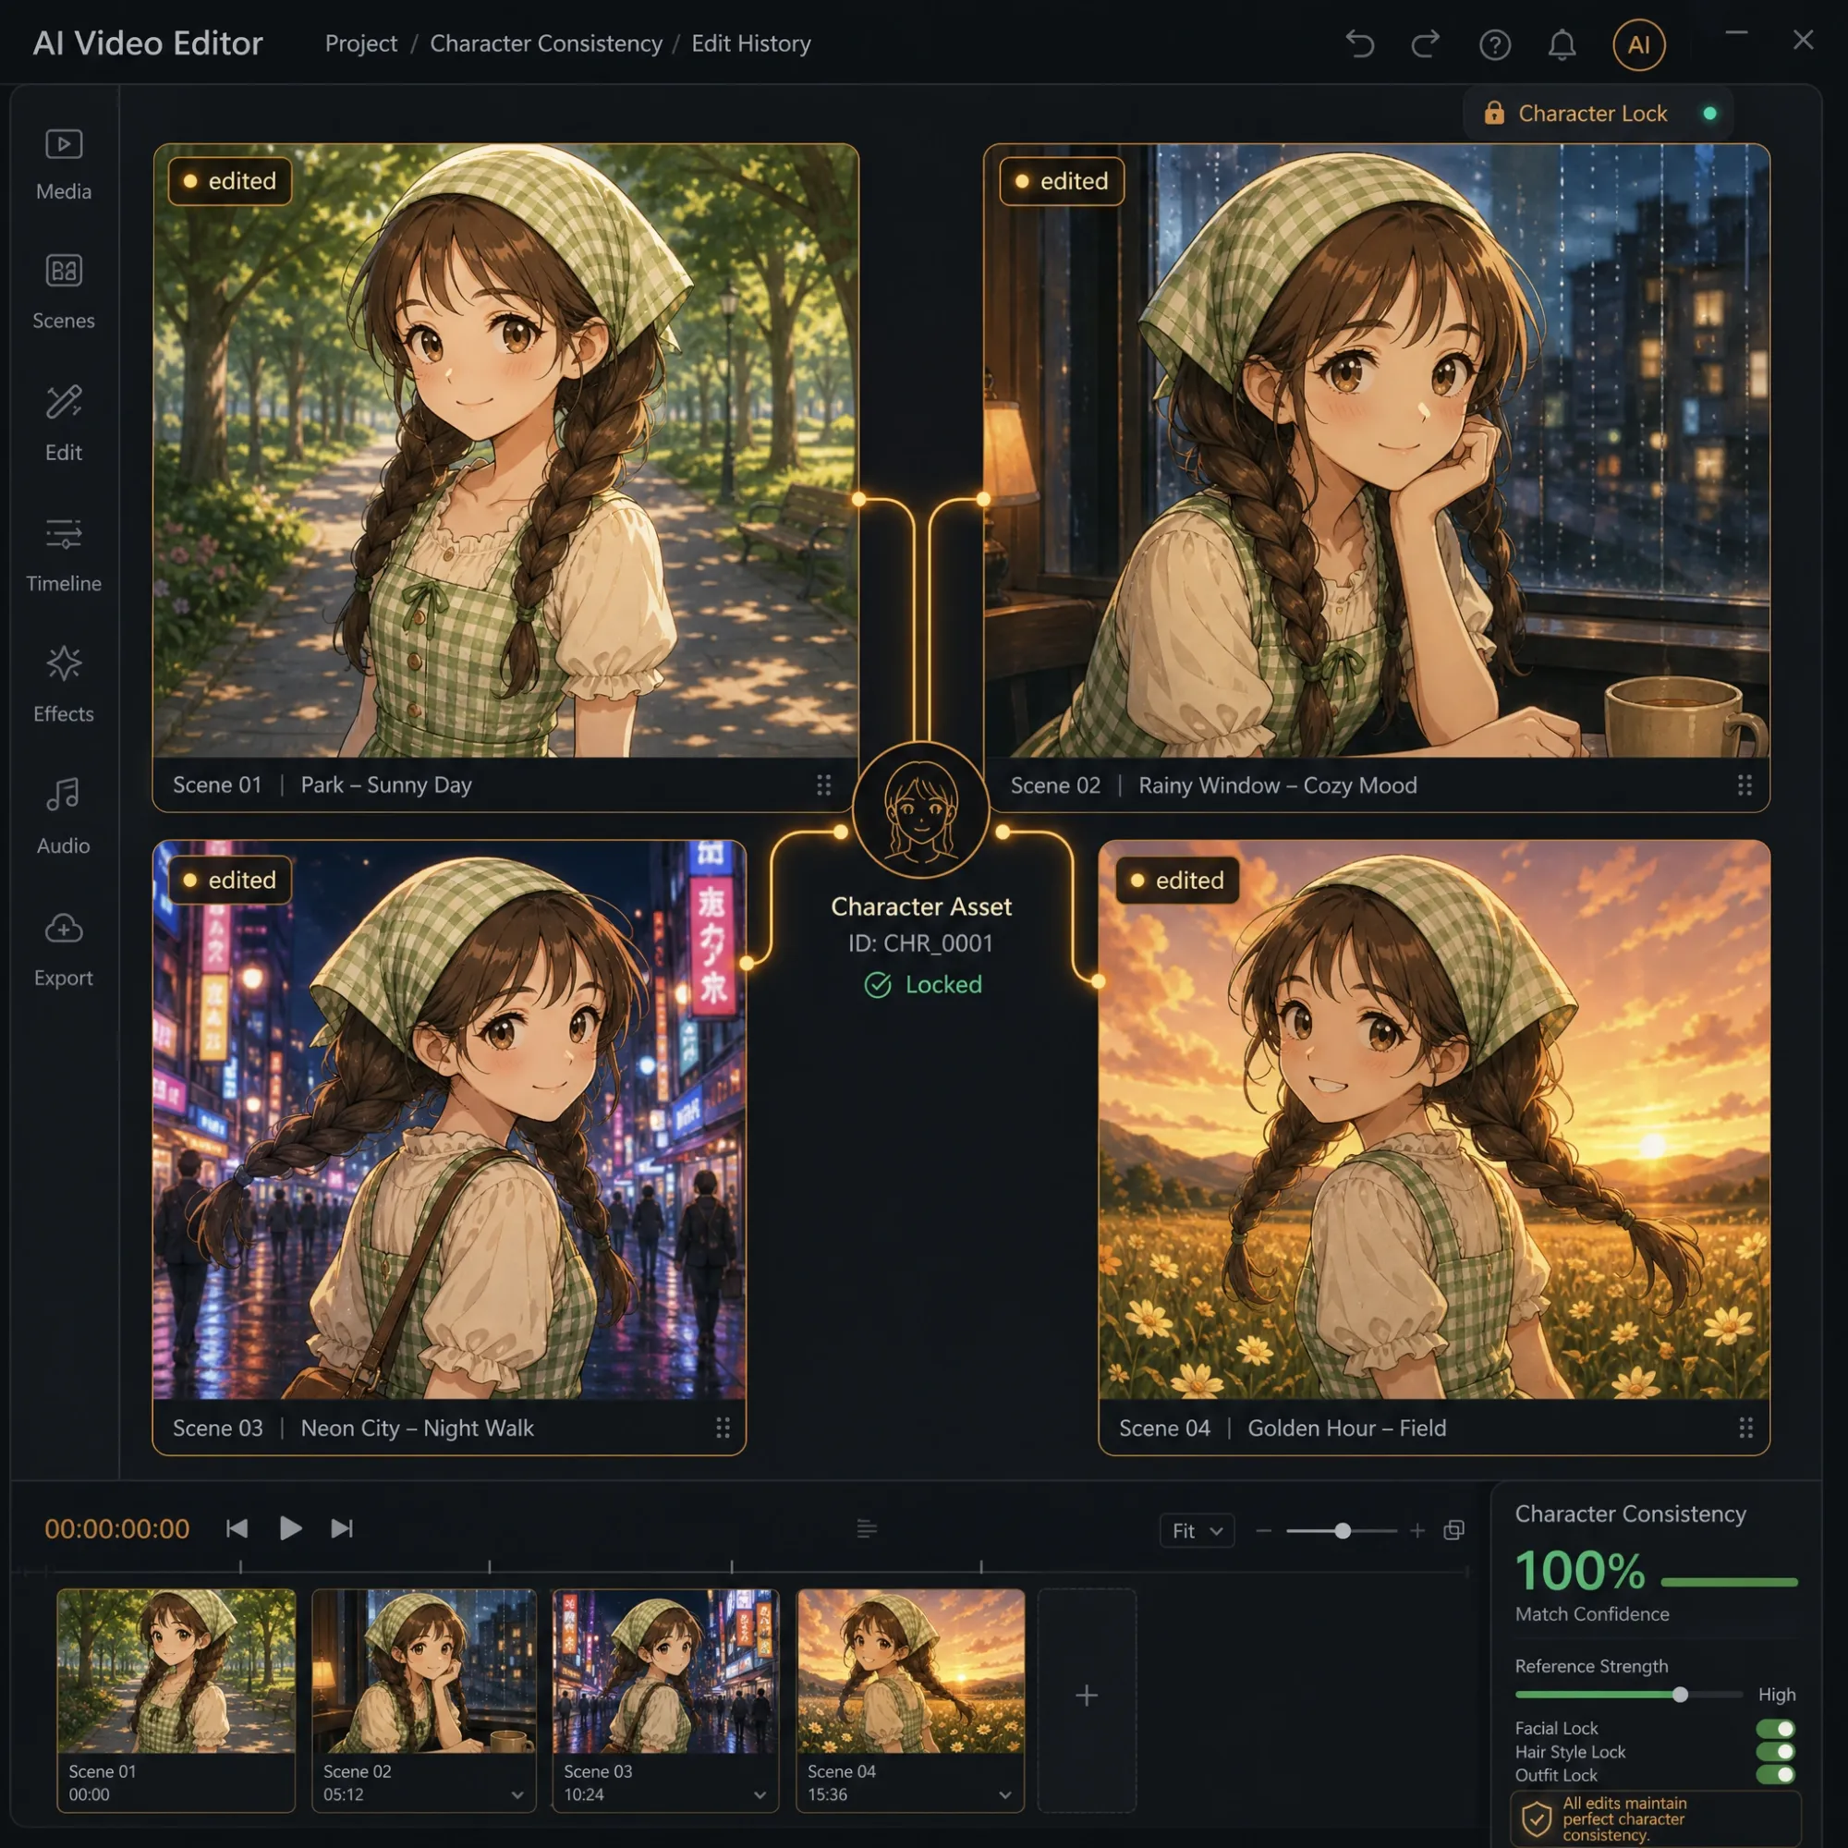1848x1848 pixels.
Task: Go to Project breadcrumb
Action: 360,44
